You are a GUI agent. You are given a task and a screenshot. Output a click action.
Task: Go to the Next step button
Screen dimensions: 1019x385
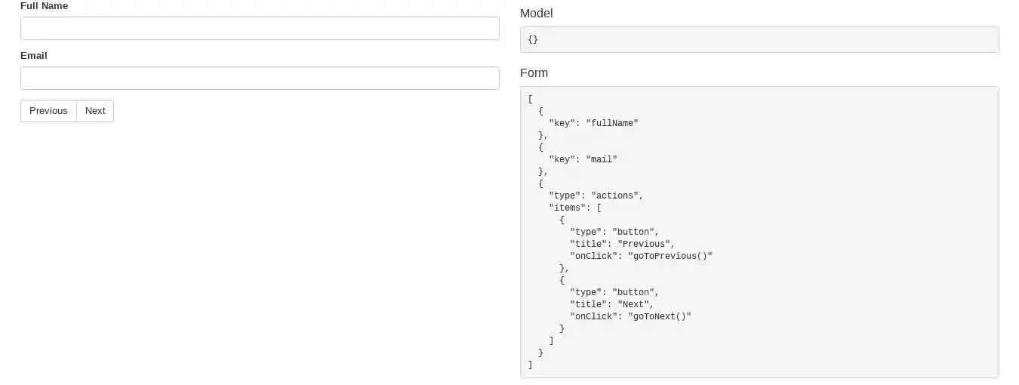(95, 111)
